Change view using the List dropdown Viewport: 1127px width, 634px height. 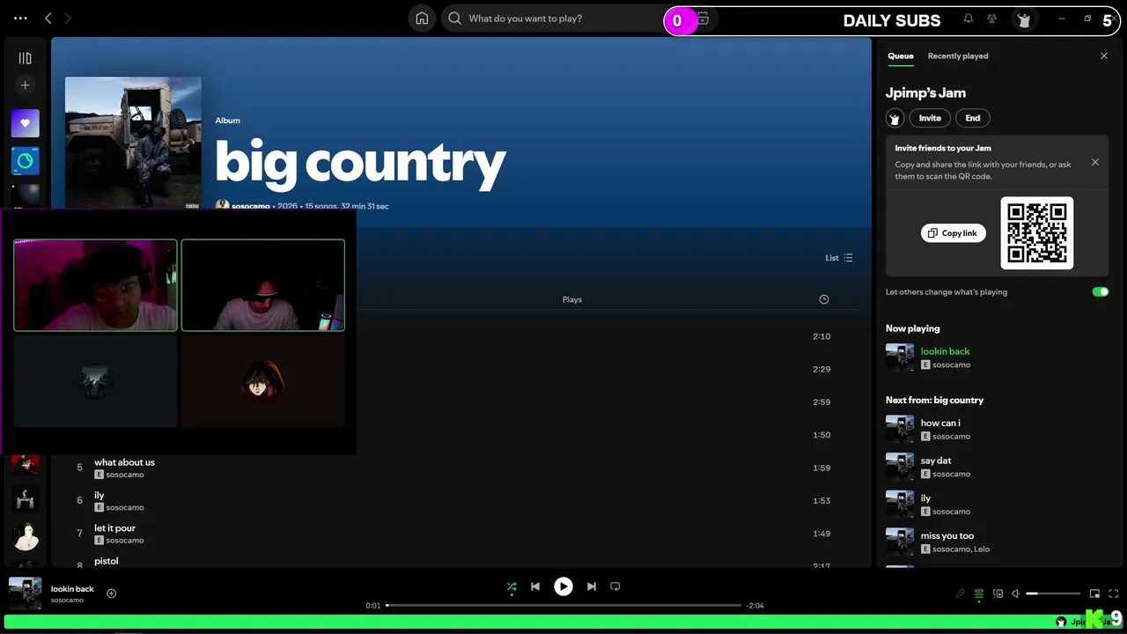[839, 258]
